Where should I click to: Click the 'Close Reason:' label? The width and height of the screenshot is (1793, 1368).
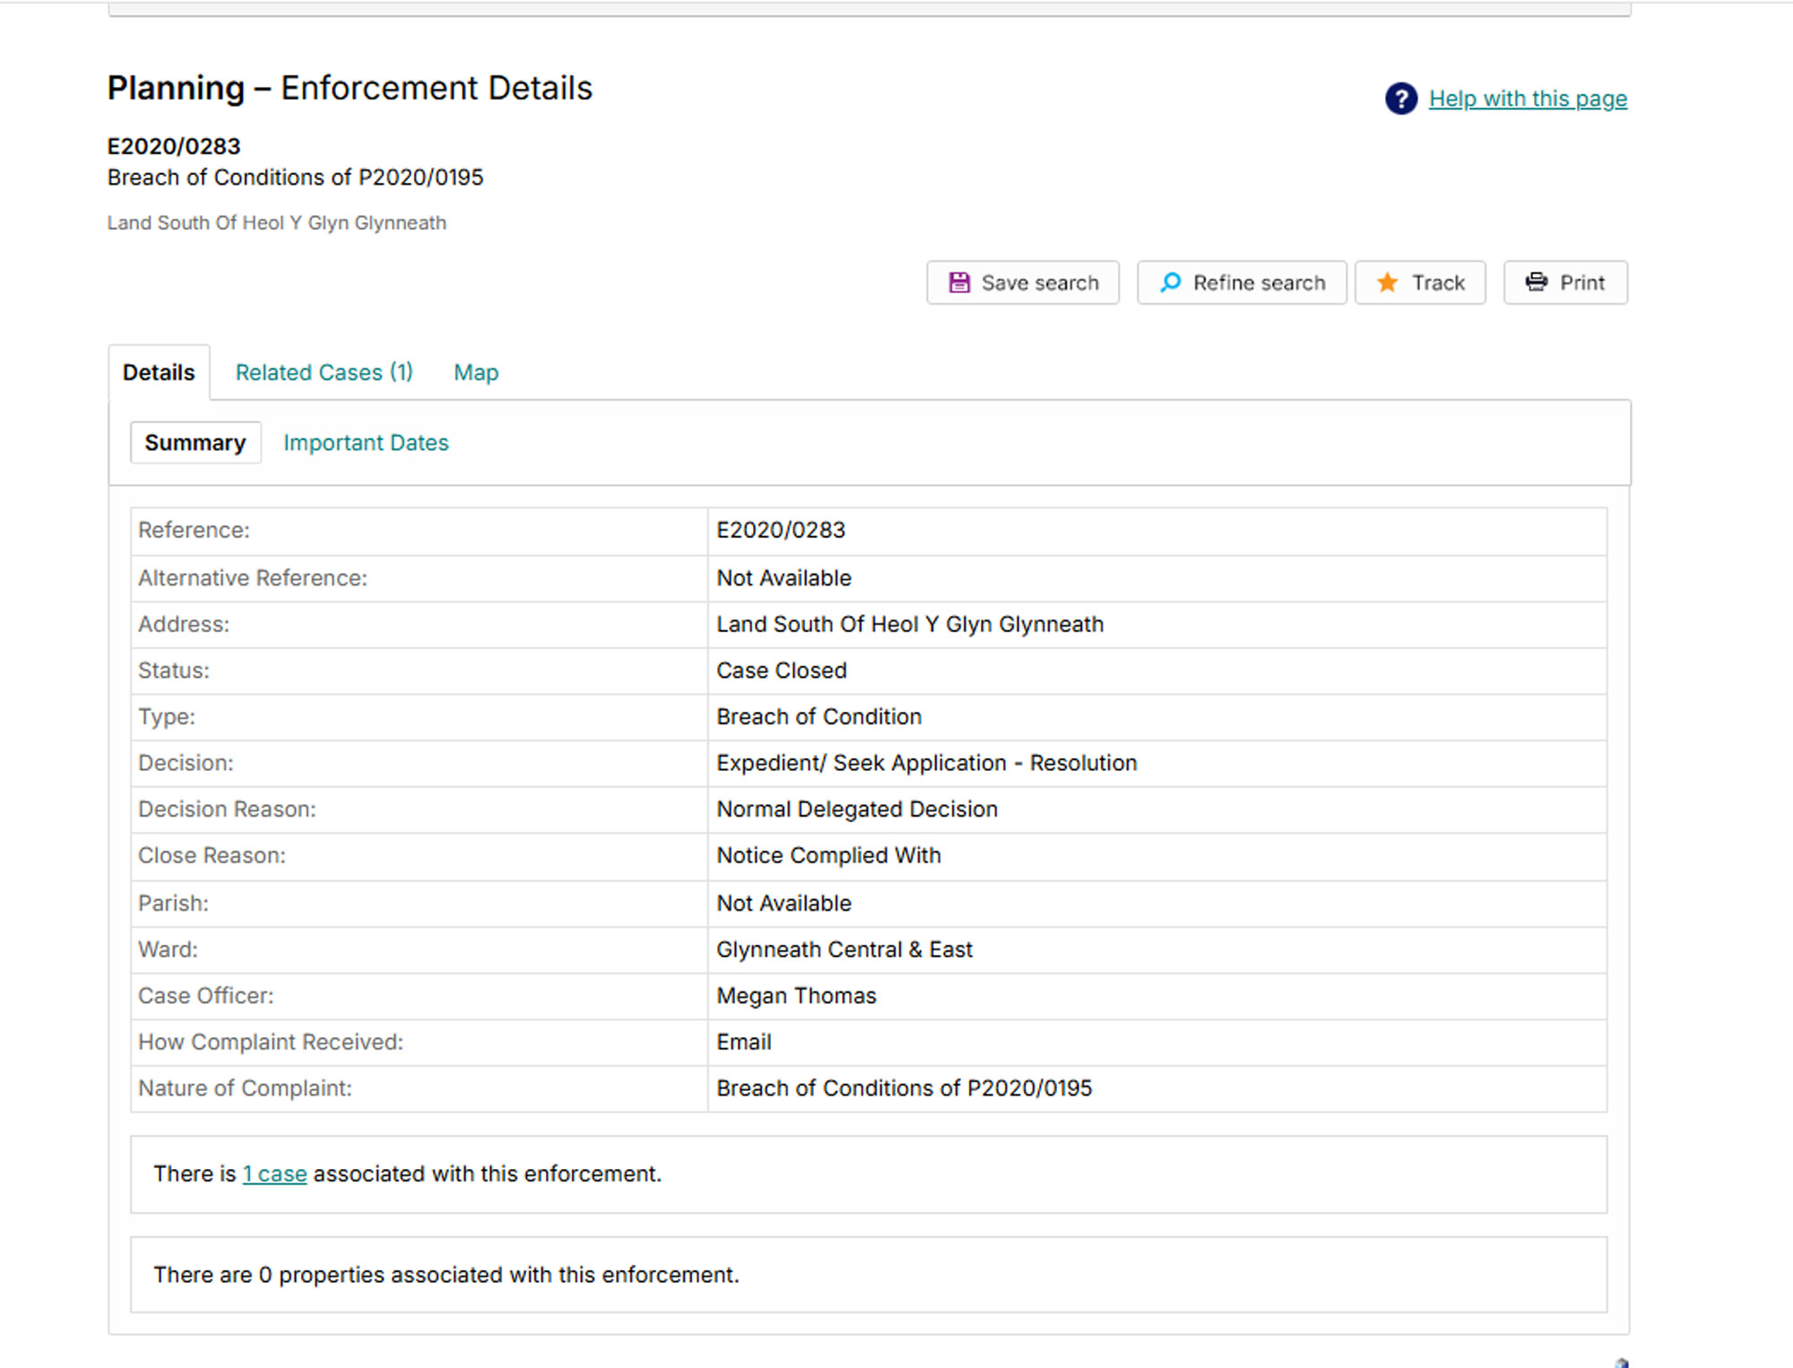click(x=212, y=855)
